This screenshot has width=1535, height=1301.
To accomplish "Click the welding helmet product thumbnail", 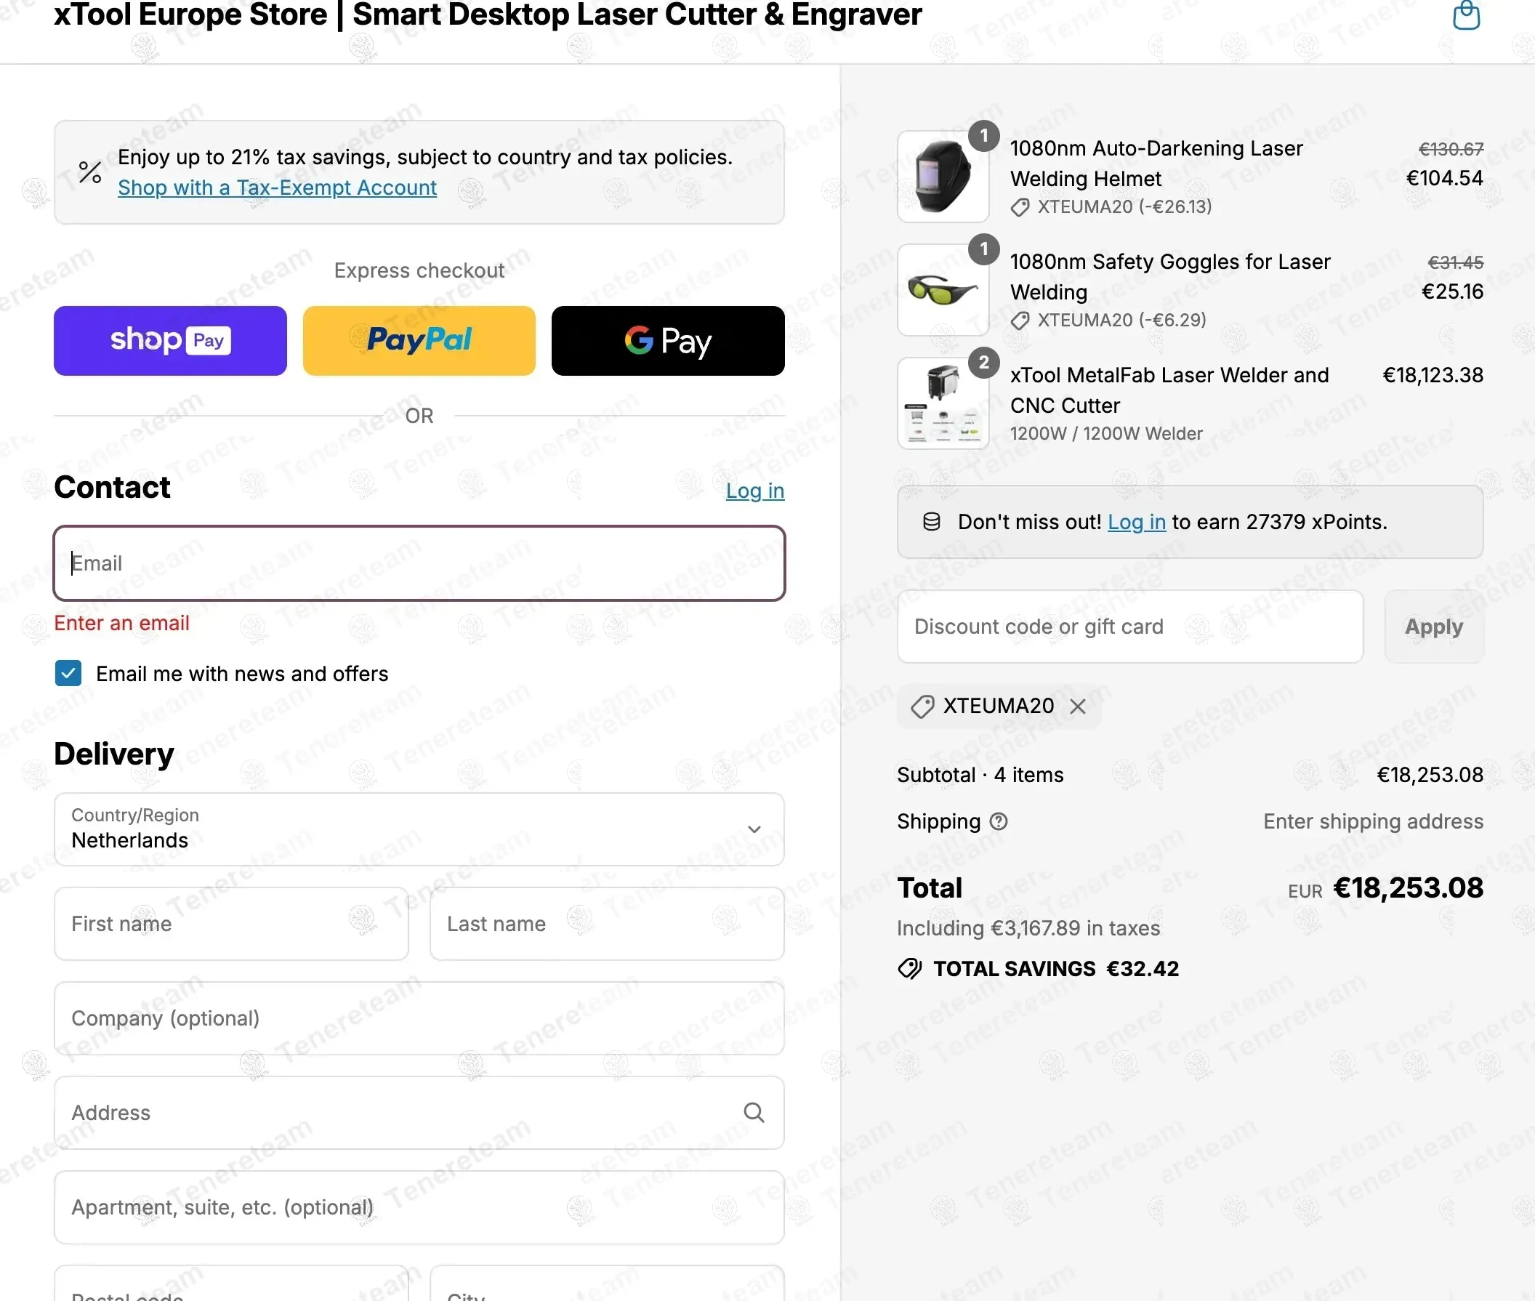I will click(x=943, y=177).
